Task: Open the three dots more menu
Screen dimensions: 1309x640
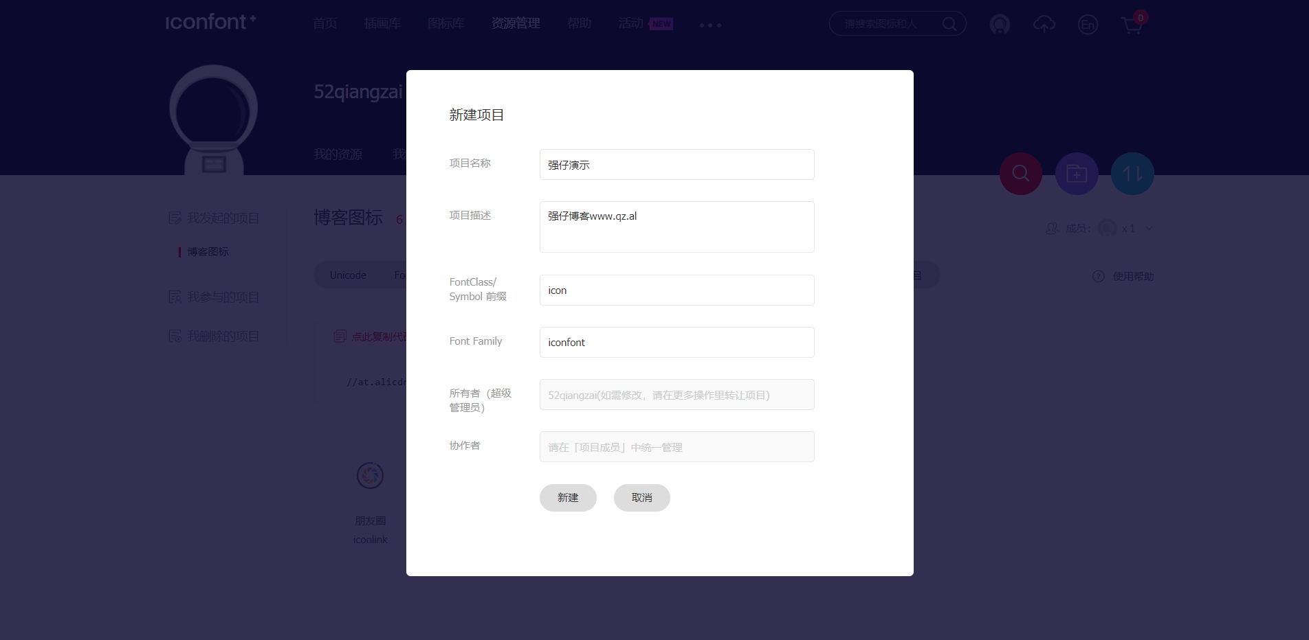Action: click(710, 25)
